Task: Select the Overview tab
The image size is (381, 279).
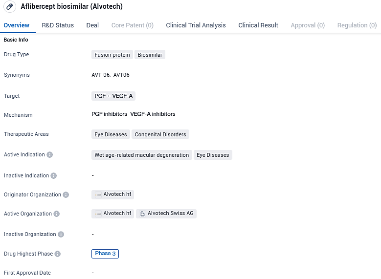Action: tap(17, 25)
